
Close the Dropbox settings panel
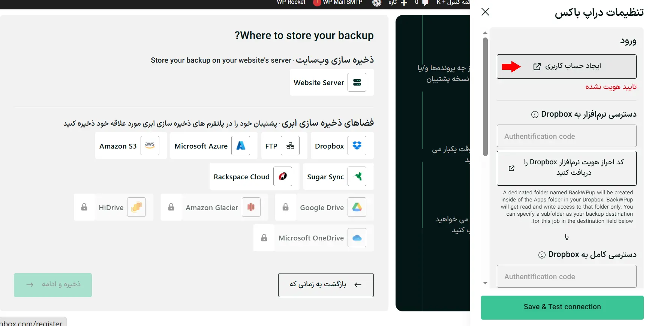(486, 12)
